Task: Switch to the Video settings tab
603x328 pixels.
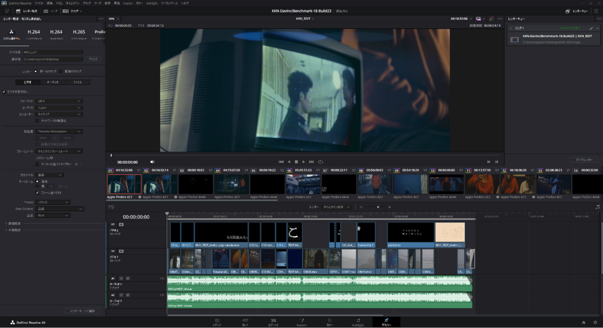Action: [x=28, y=82]
